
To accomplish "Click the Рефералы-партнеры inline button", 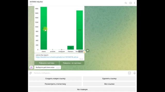I will pos(47,63).
